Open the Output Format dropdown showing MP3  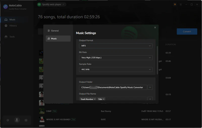(x=116, y=46)
